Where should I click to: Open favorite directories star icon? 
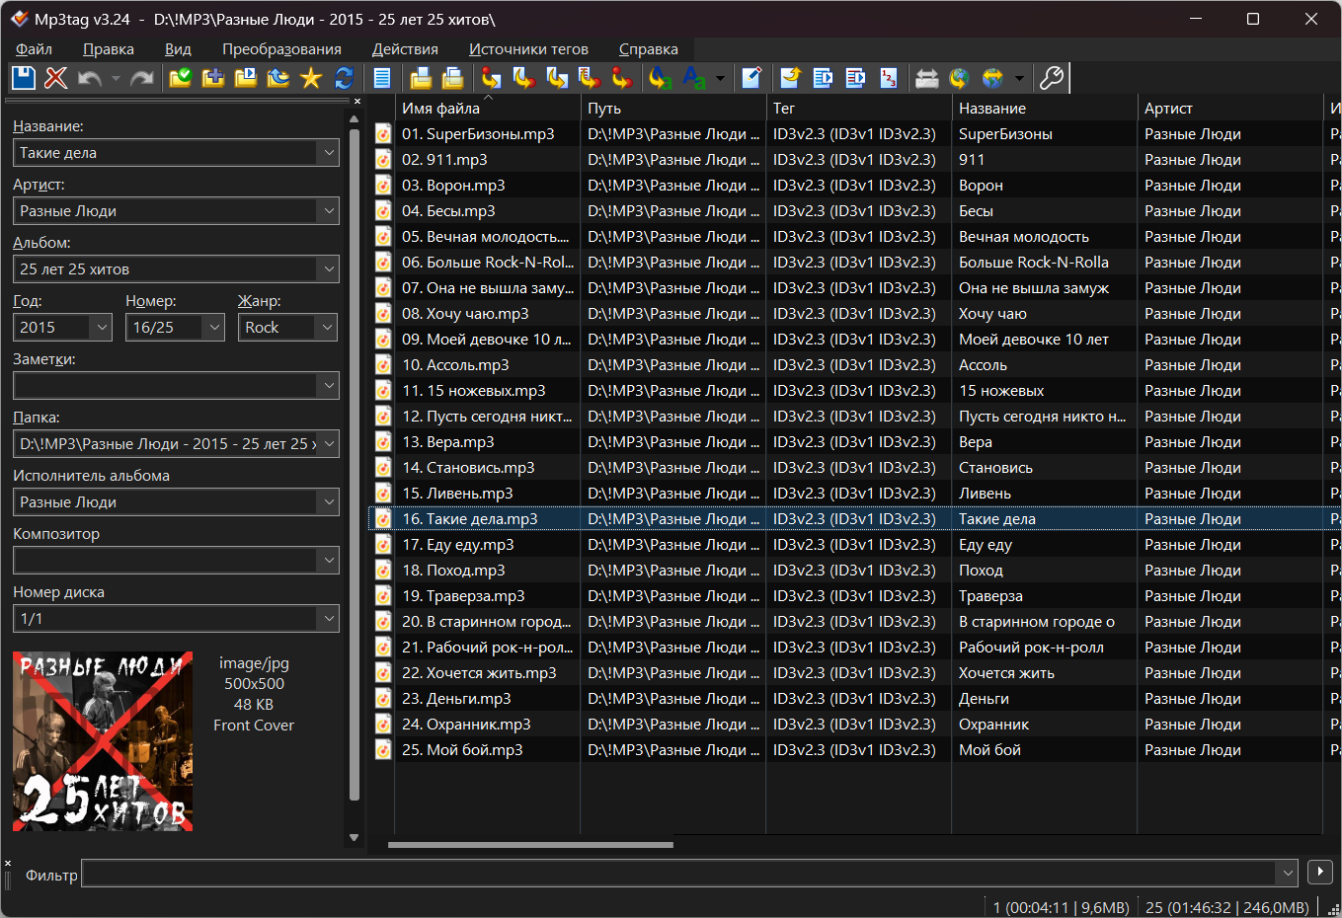(x=311, y=78)
